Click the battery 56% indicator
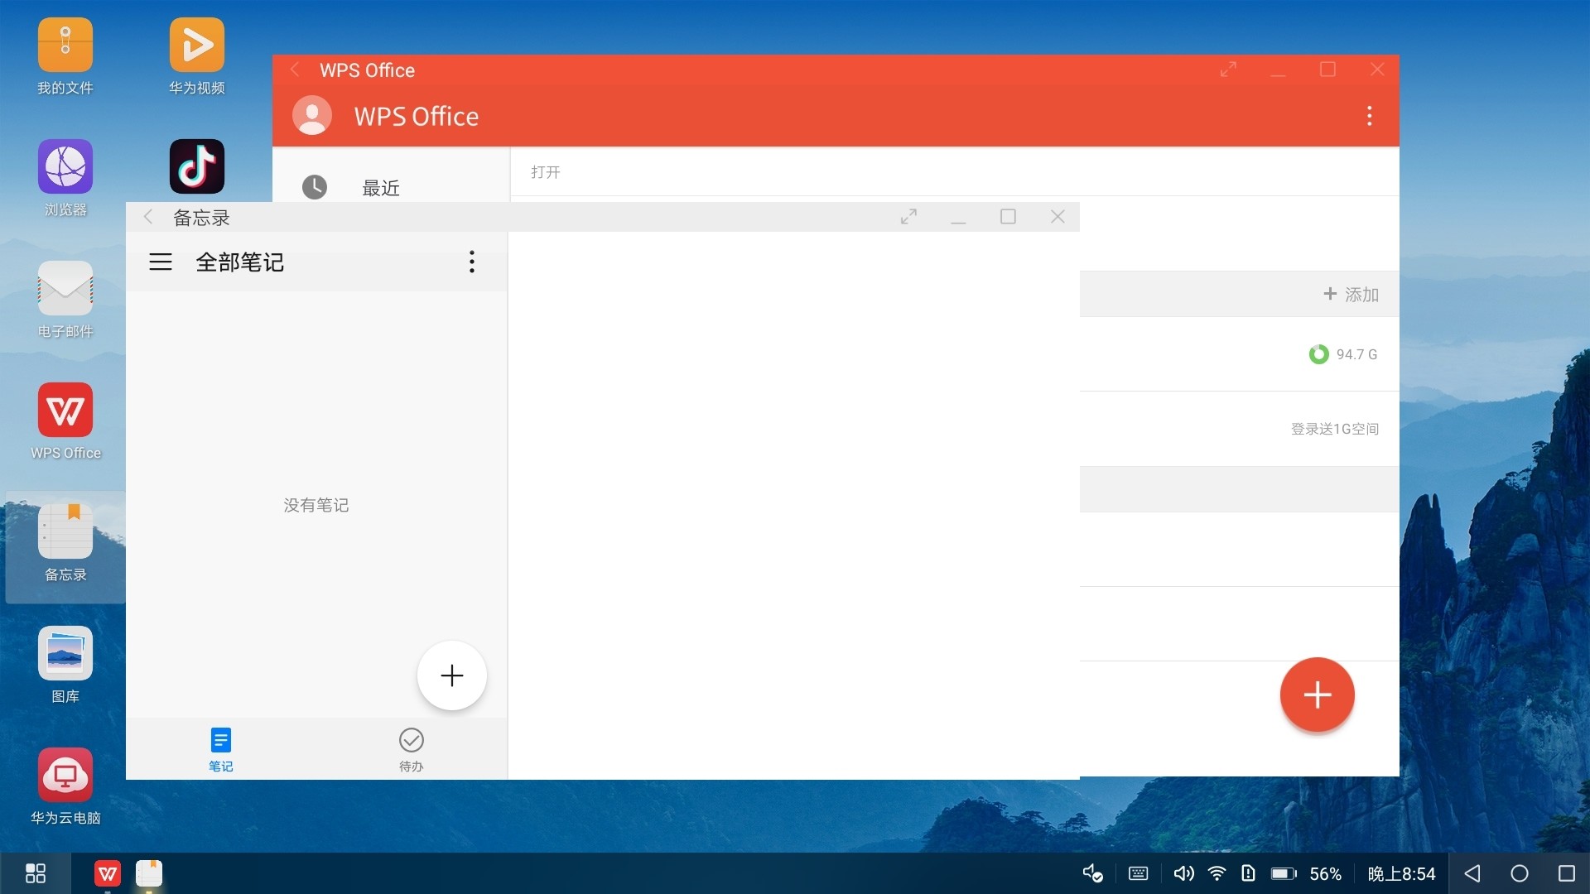 [x=1306, y=873]
